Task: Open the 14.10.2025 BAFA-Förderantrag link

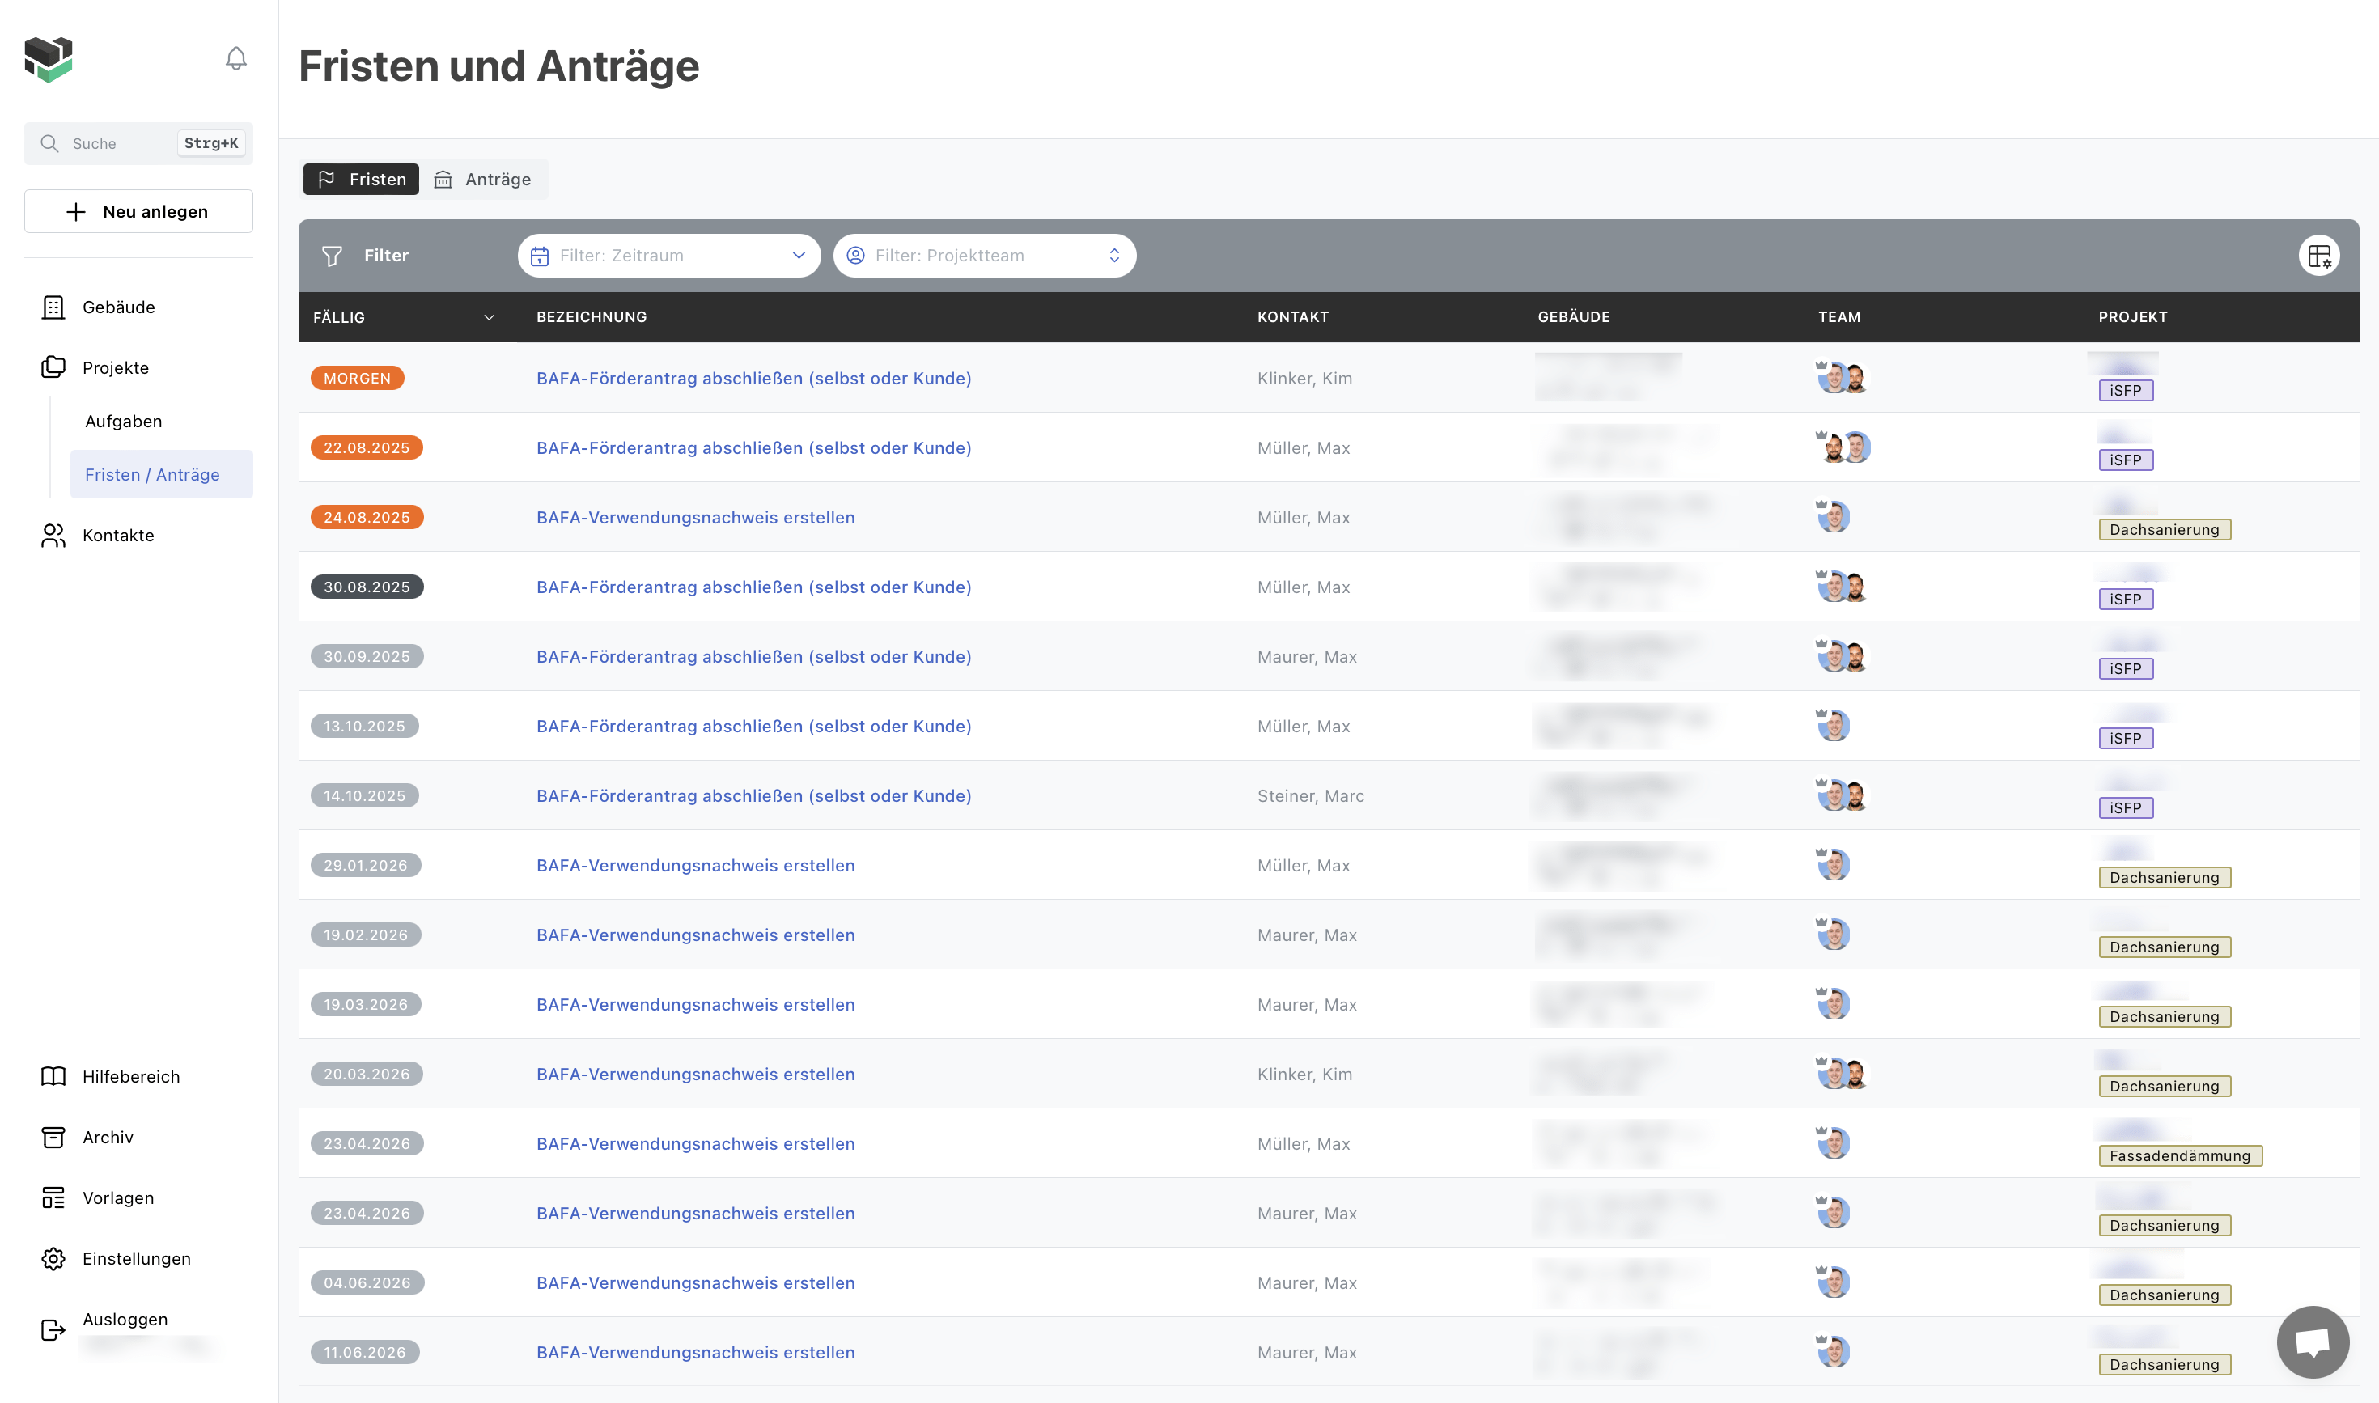Action: pos(753,795)
